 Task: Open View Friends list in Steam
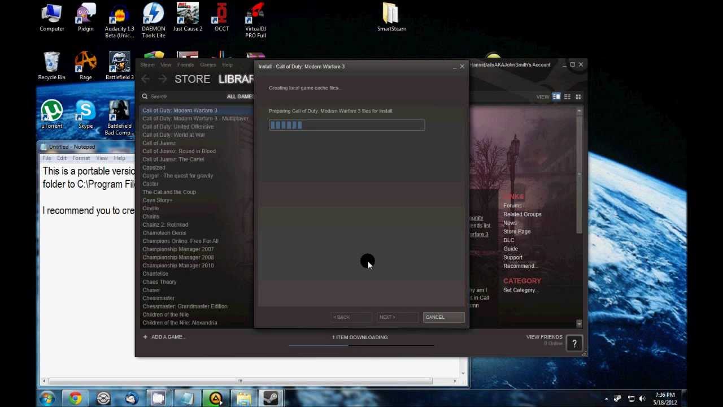[544, 337]
